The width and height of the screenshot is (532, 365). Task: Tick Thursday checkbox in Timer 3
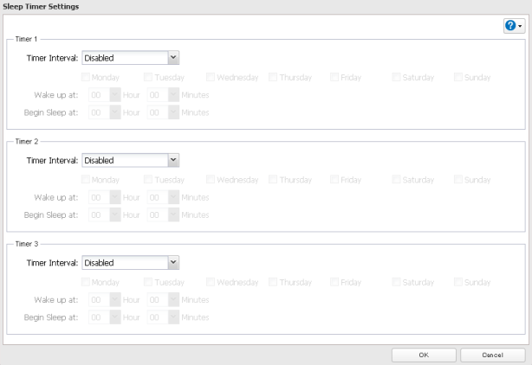[x=273, y=282]
